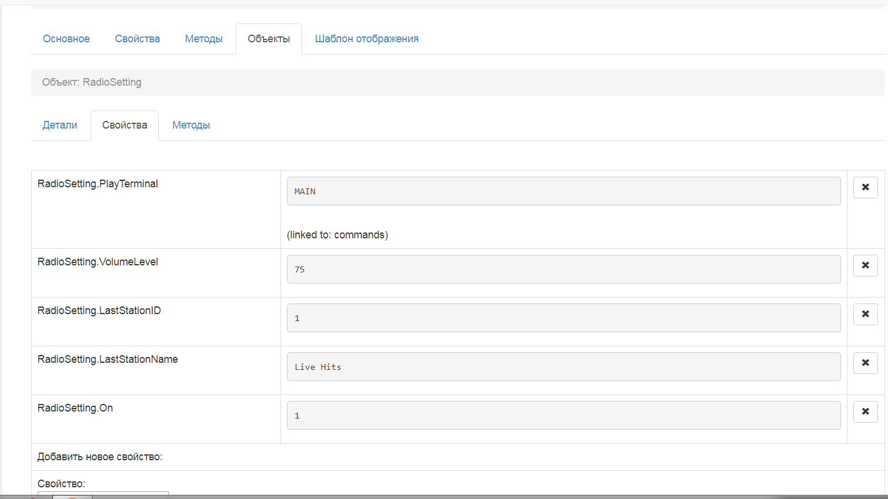This screenshot has height=499, width=888.
Task: Click the RadioSetting.PlayTerminal property name label
Action: point(98,184)
